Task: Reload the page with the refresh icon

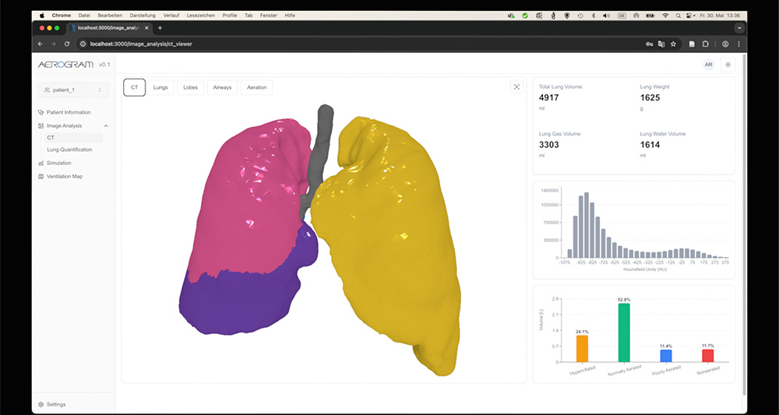Action: pos(67,44)
